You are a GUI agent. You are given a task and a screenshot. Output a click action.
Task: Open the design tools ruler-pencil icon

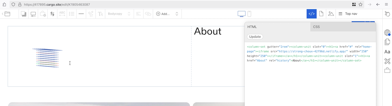tap(387, 61)
